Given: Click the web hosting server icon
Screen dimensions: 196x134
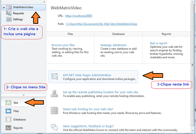Looking at the screenshot, I should (x=54, y=110).
